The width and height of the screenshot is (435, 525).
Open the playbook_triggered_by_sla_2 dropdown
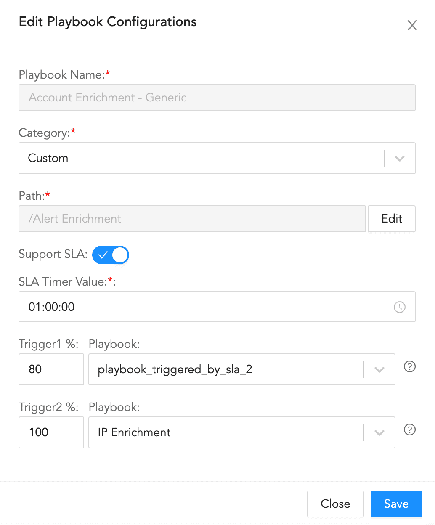[242, 369]
